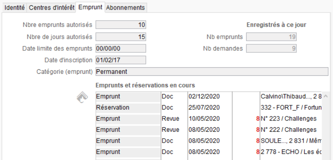
Task: Click the Catégorie (emprunt) Permanent field
Action: click(x=212, y=72)
